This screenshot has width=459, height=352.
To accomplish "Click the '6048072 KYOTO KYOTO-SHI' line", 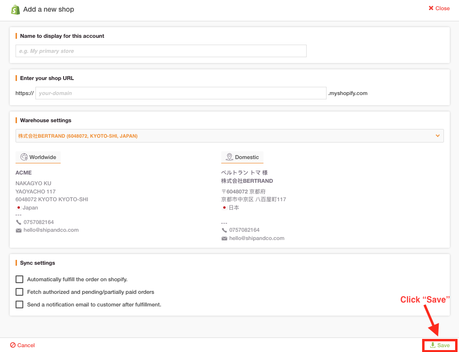I will pyautogui.click(x=52, y=199).
